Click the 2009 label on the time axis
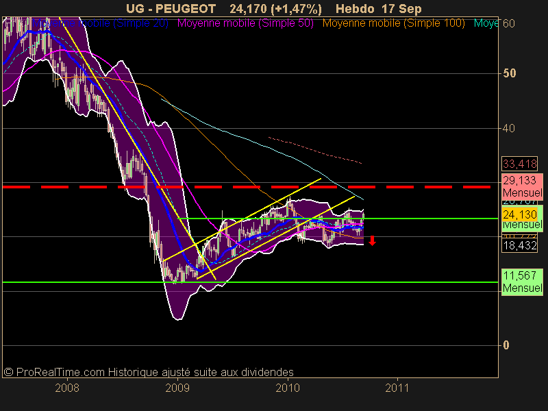The width and height of the screenshot is (548, 411). click(177, 388)
